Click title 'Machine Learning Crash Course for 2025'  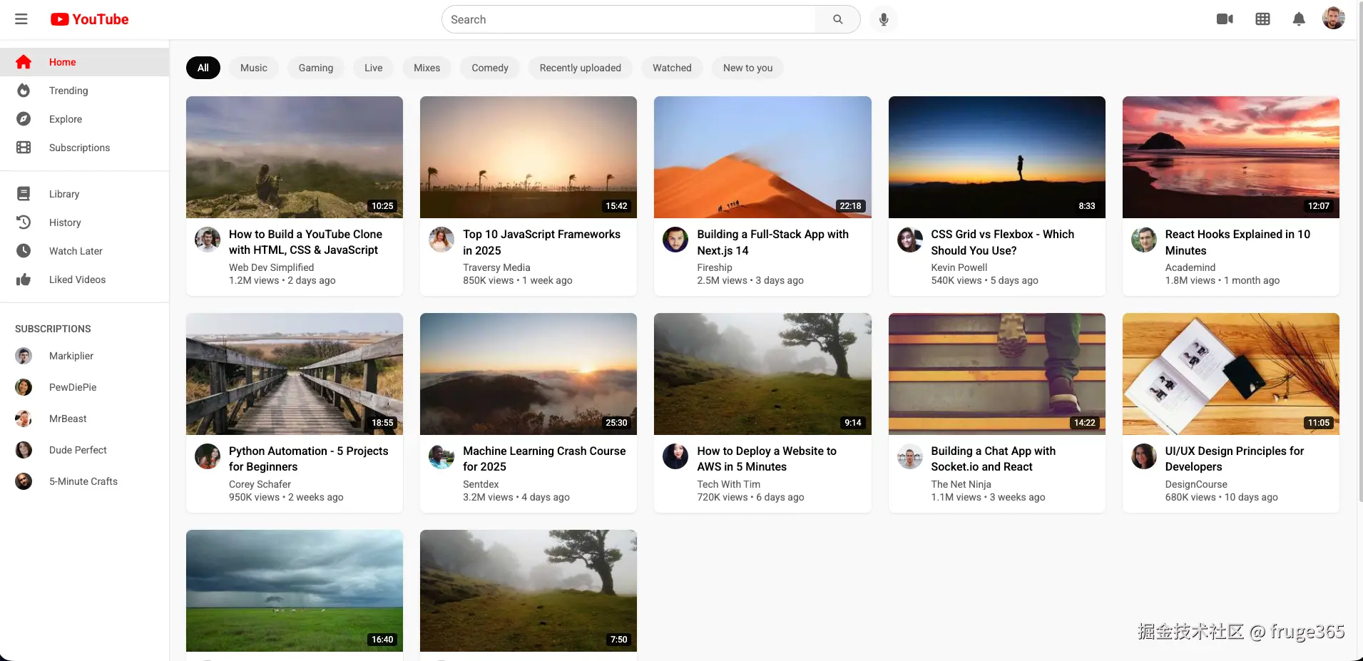tap(544, 458)
